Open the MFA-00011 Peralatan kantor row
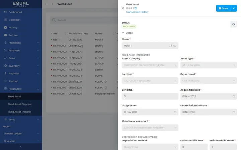The width and height of the screenshot is (241, 150). [x=84, y=94]
